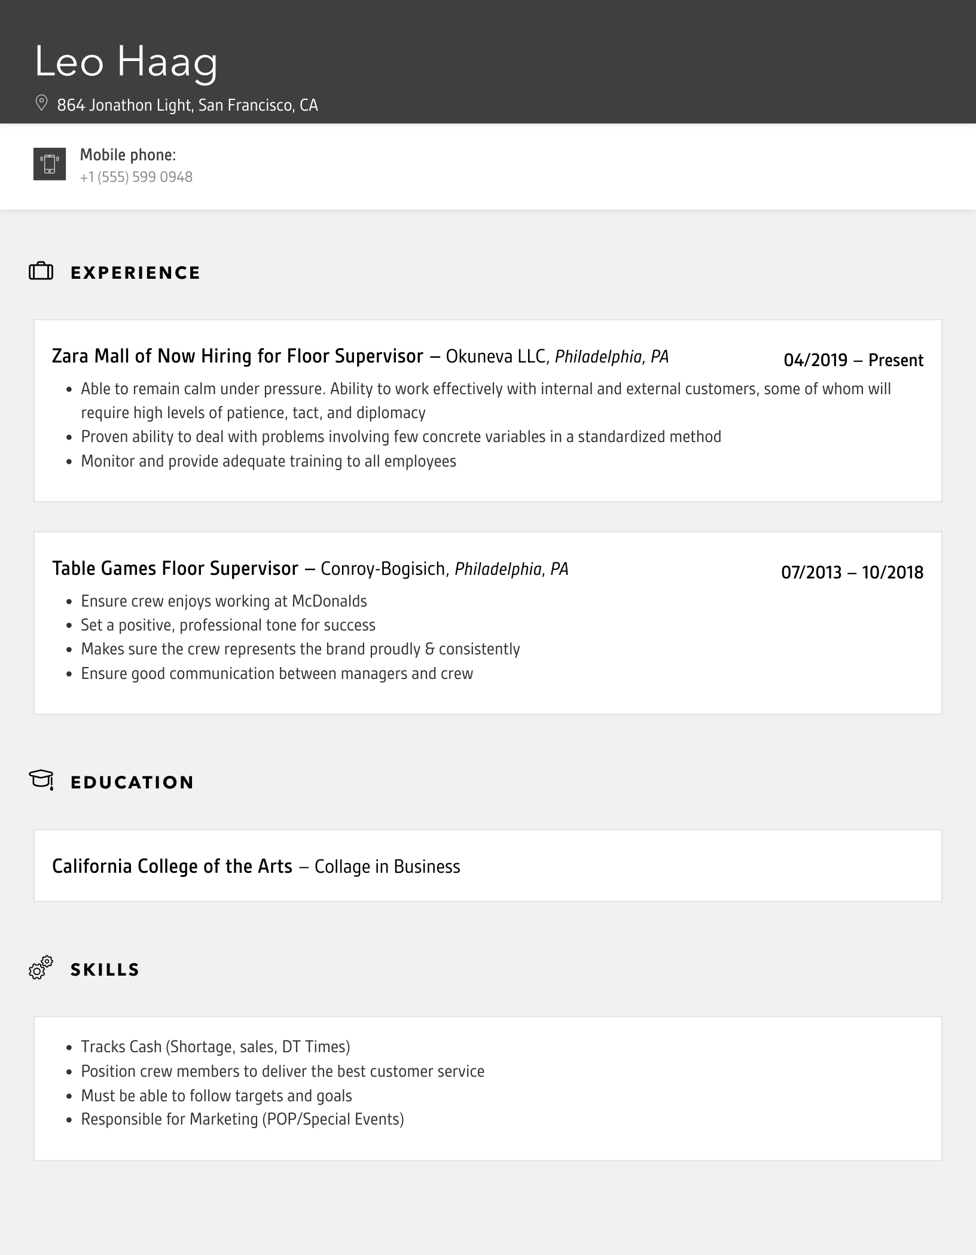Click the Education section heading
Viewport: 976px width, 1255px height.
click(132, 782)
